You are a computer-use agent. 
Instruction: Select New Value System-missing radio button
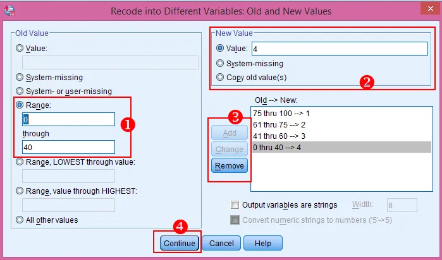click(x=221, y=63)
